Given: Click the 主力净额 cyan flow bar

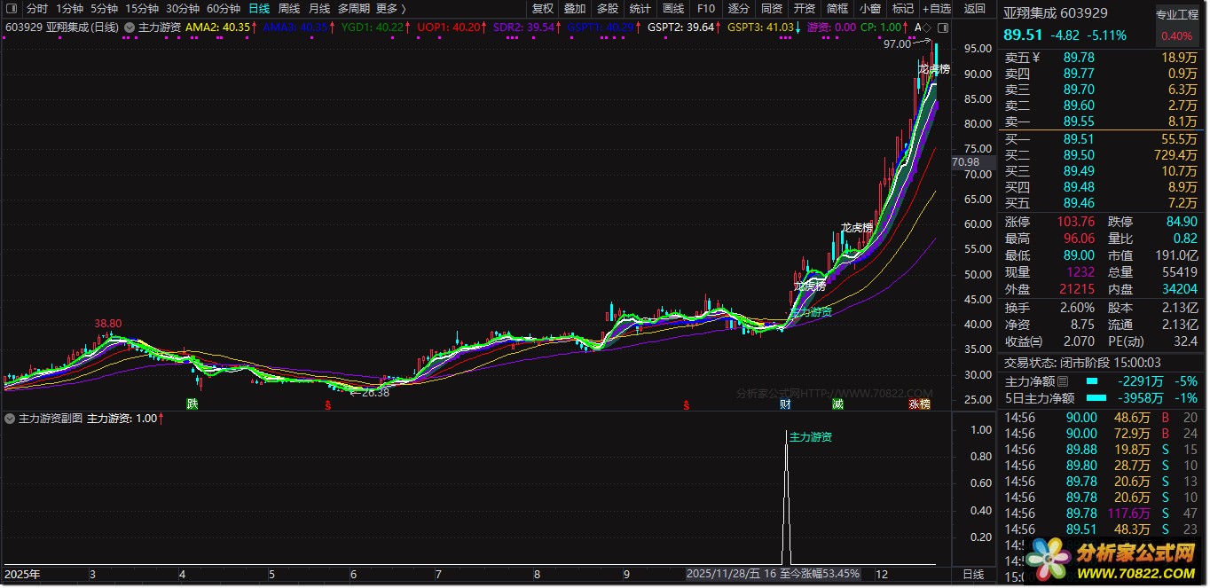Looking at the screenshot, I should coord(1092,381).
